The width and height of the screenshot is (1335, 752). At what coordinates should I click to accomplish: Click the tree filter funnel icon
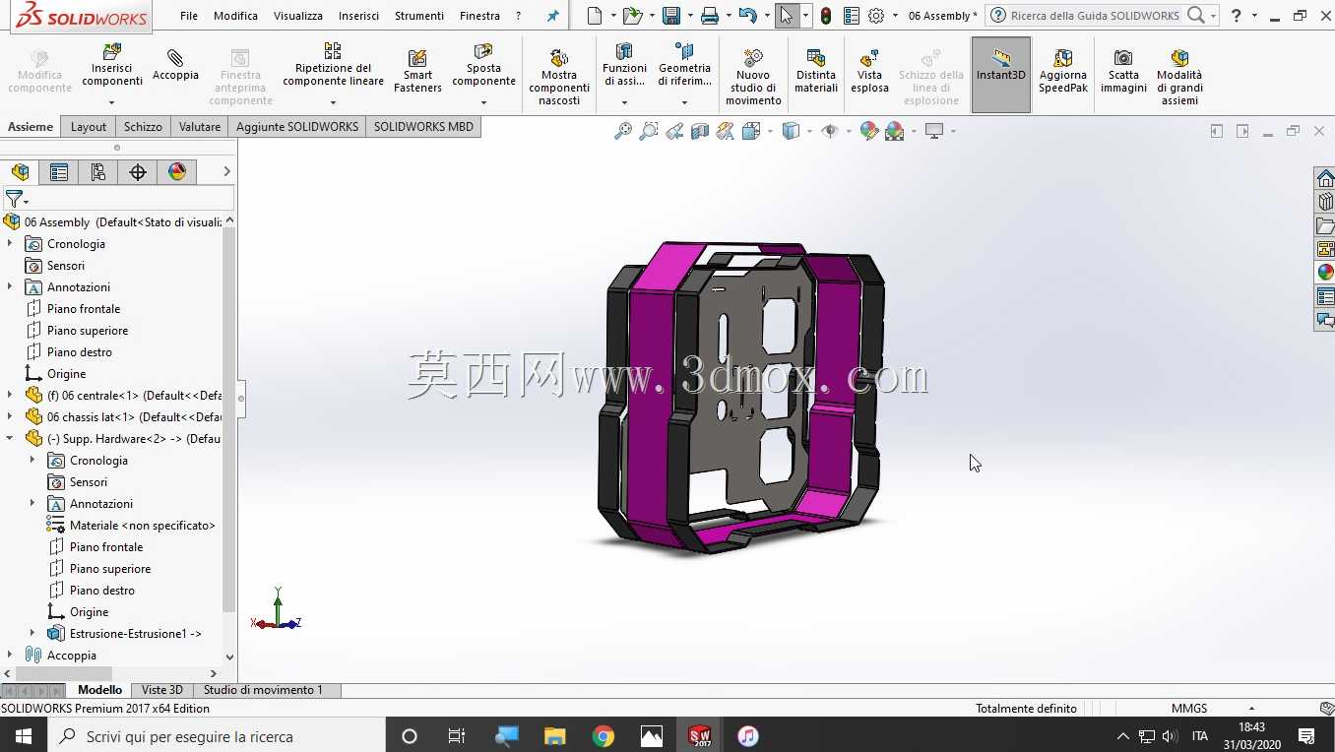tap(14, 199)
